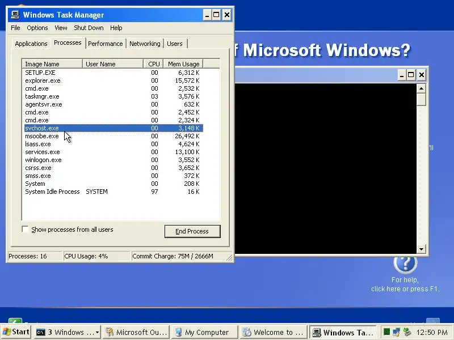Select the cmd.exe row using 2,324 K
The height and width of the screenshot is (340, 454).
pyautogui.click(x=113, y=120)
